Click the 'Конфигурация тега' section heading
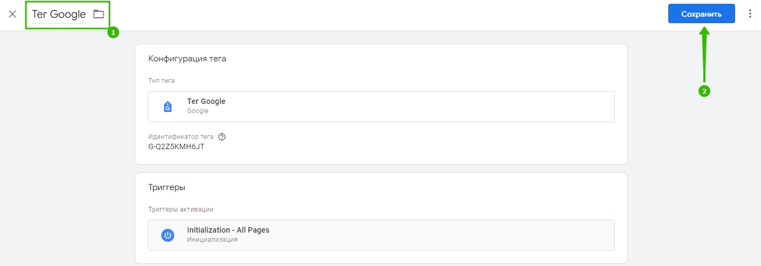The image size is (761, 266). pyautogui.click(x=187, y=59)
